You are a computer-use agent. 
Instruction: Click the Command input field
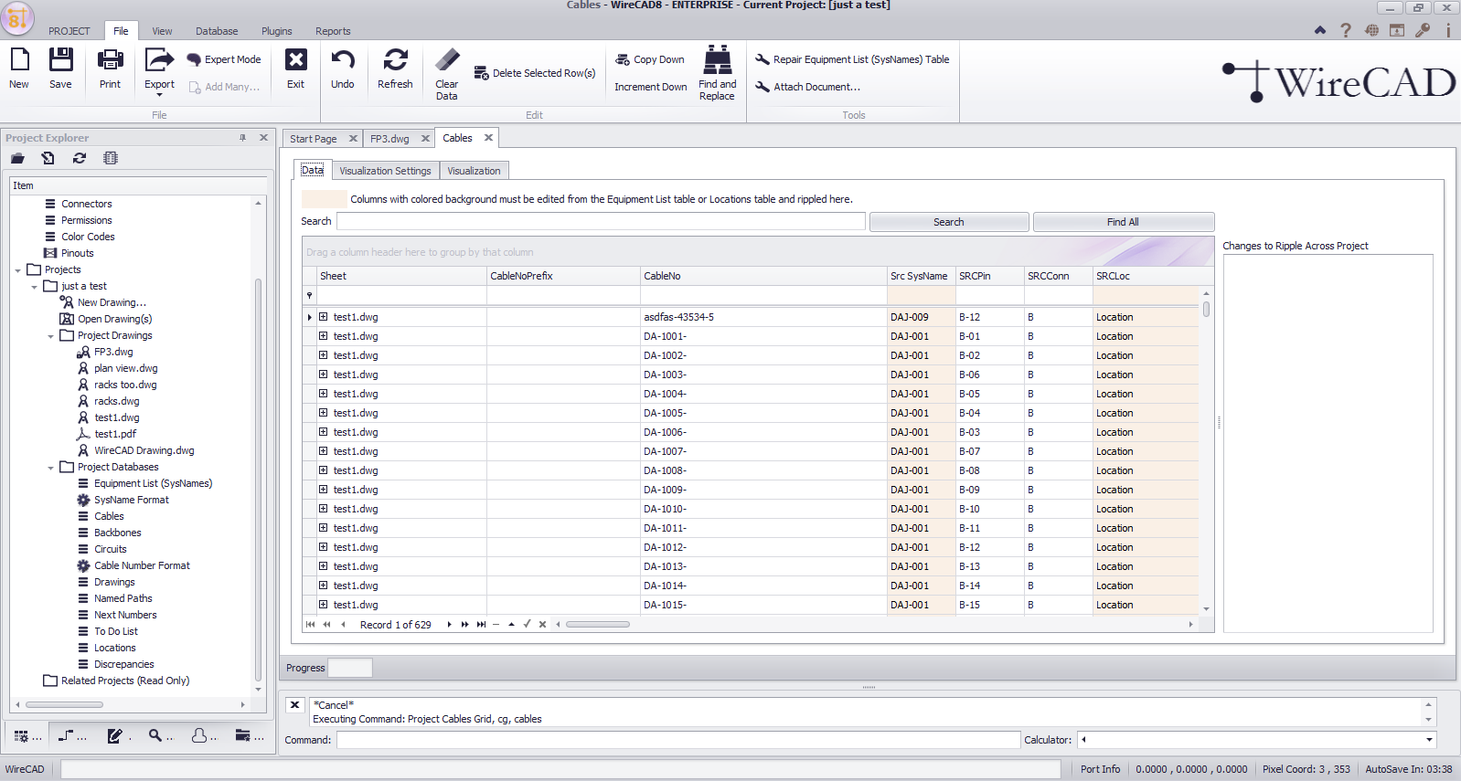point(677,740)
